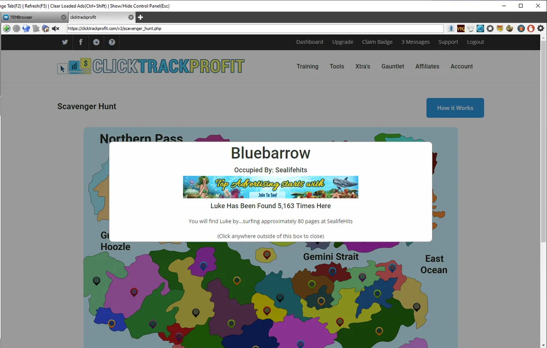Click the 'Occupied By: Sealifehits' text
The image size is (547, 348).
[271, 170]
